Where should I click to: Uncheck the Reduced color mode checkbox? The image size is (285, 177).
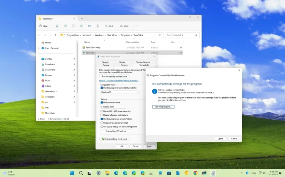coord(102,102)
